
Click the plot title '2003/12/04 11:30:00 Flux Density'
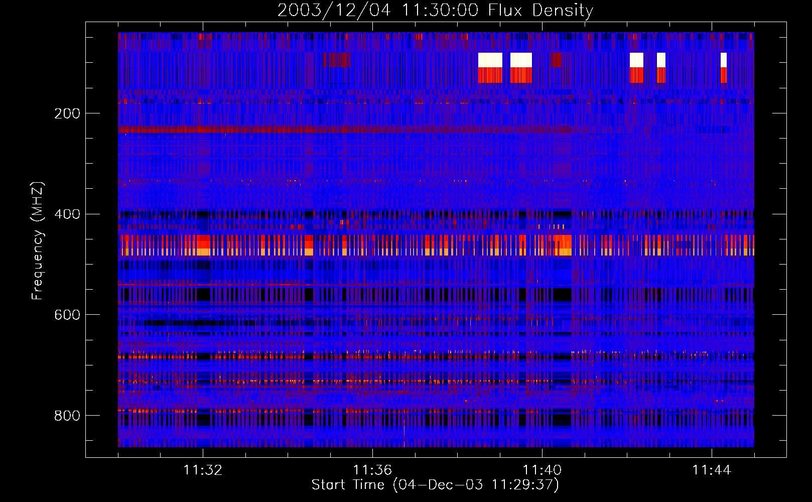tap(435, 10)
